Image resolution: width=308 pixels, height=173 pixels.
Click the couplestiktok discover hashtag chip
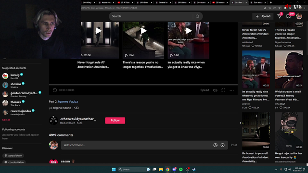click(x=14, y=162)
